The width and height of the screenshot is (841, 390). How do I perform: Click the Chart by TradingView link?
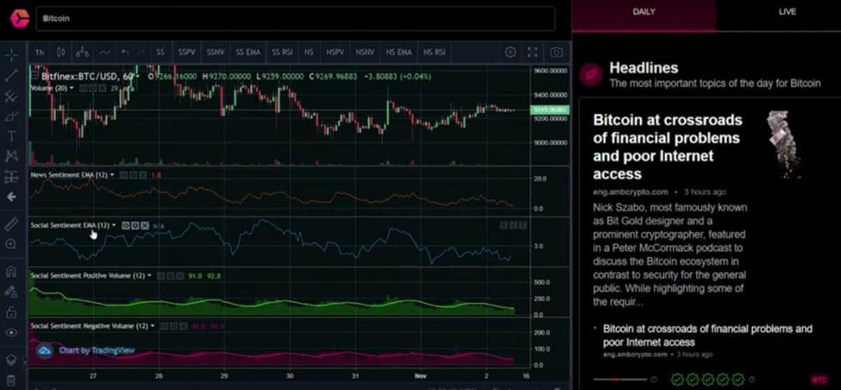[97, 350]
